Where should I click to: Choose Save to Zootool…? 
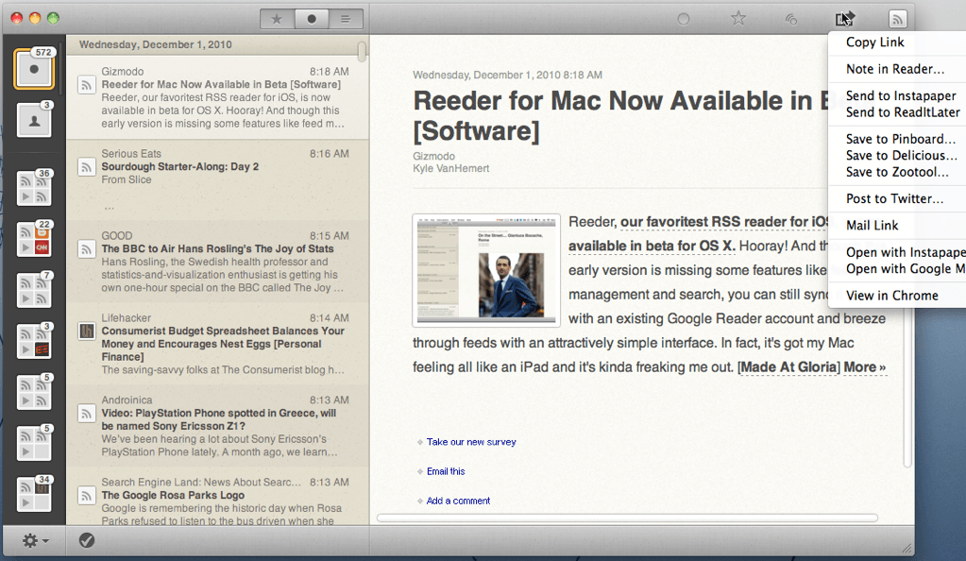pos(897,172)
